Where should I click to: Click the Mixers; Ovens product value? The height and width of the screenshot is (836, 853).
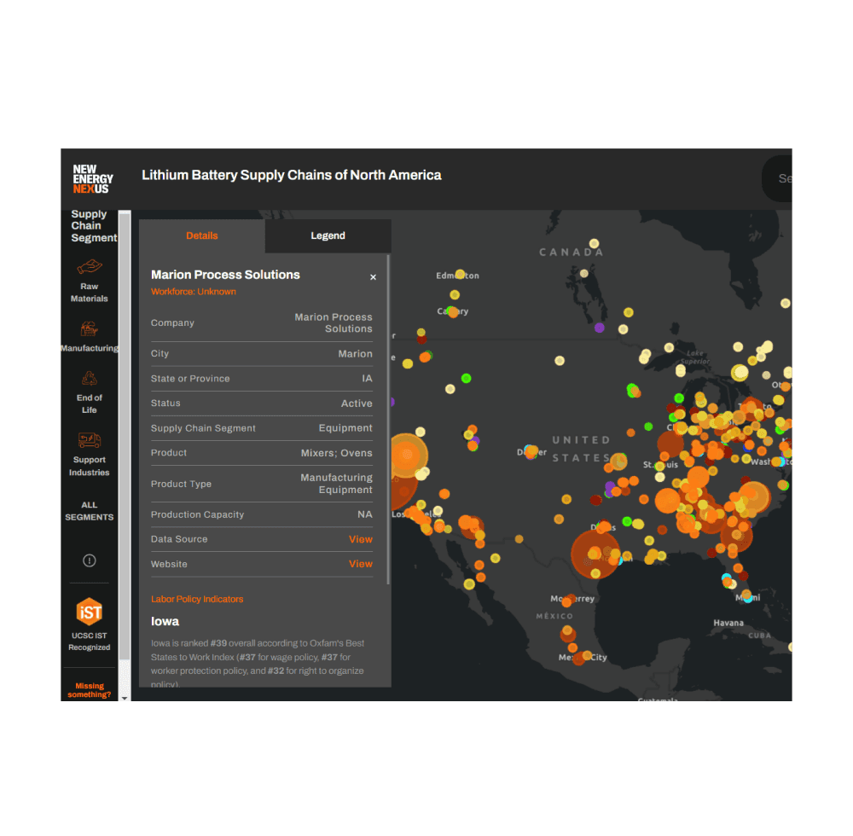pyautogui.click(x=337, y=453)
